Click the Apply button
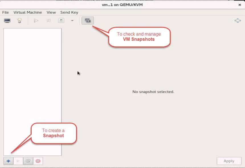The width and height of the screenshot is (245, 168). [x=229, y=161]
